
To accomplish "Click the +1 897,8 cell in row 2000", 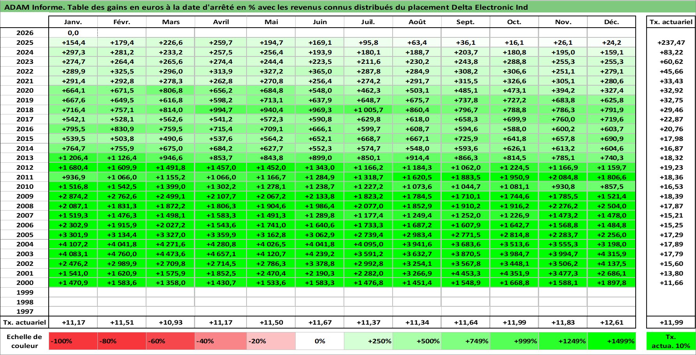I will [x=611, y=283].
